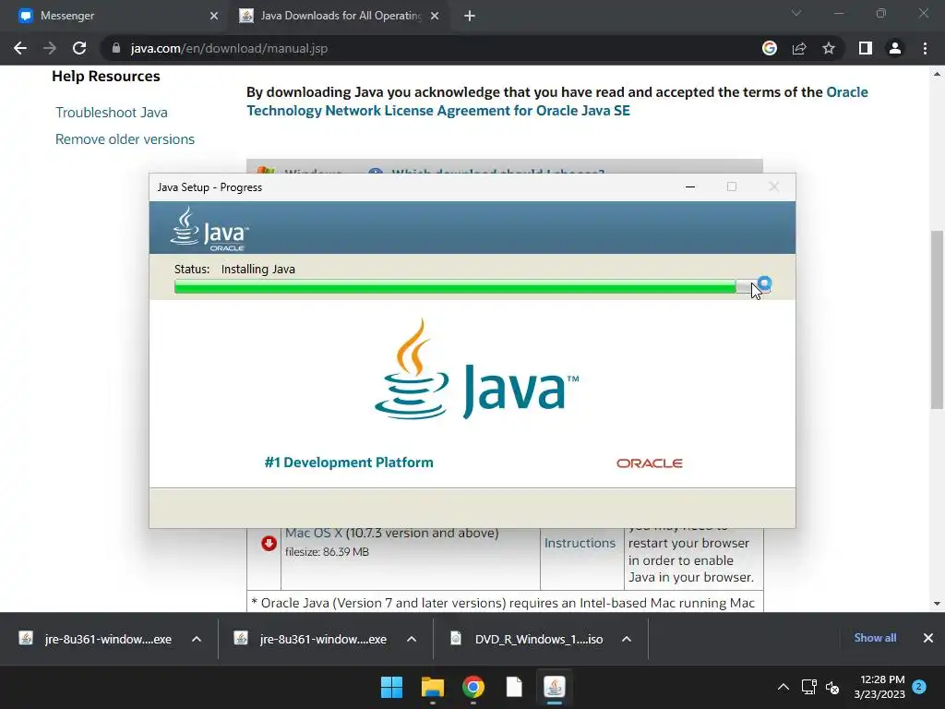This screenshot has height=709, width=945.
Task: Click the browser back arrow
Action: coord(20,48)
